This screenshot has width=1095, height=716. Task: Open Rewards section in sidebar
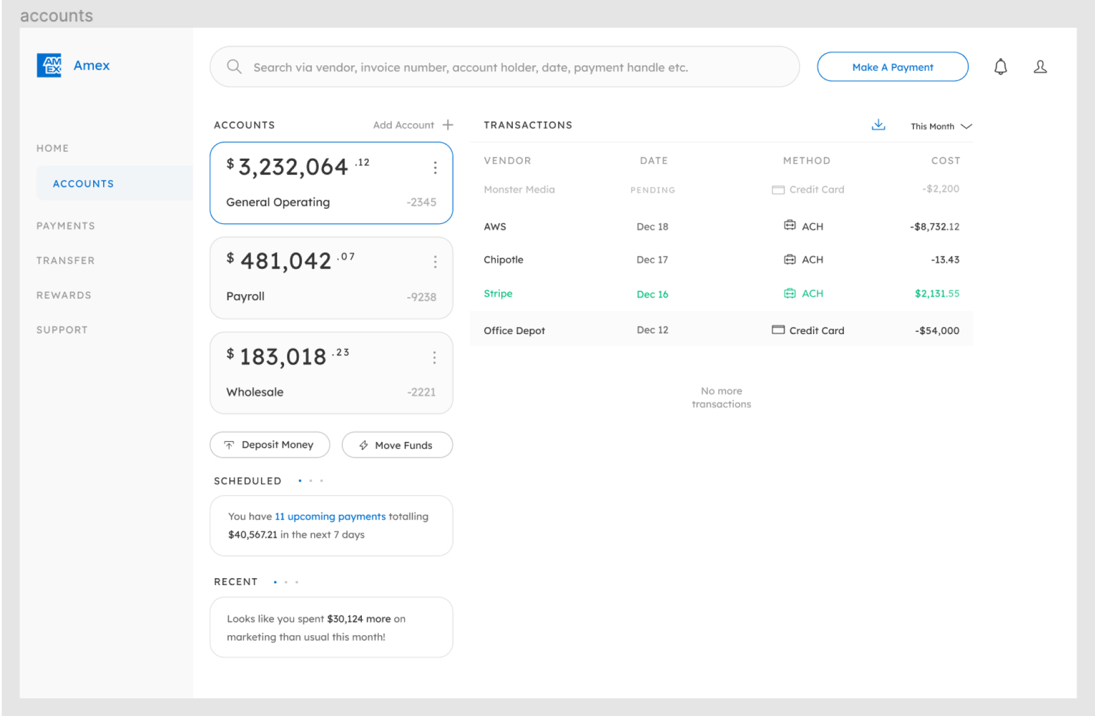tap(64, 295)
